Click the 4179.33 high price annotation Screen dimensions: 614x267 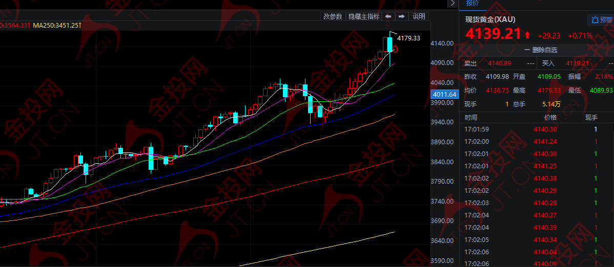point(408,38)
